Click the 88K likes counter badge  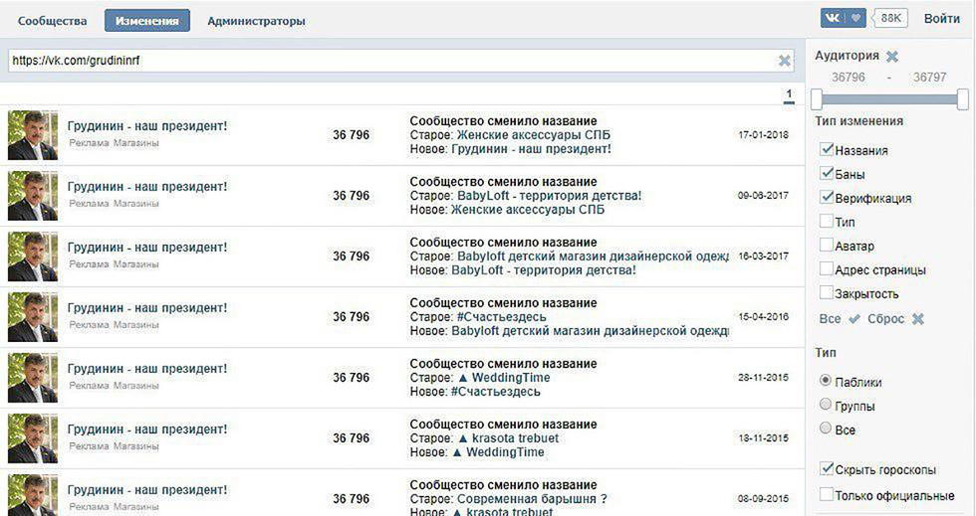(891, 18)
